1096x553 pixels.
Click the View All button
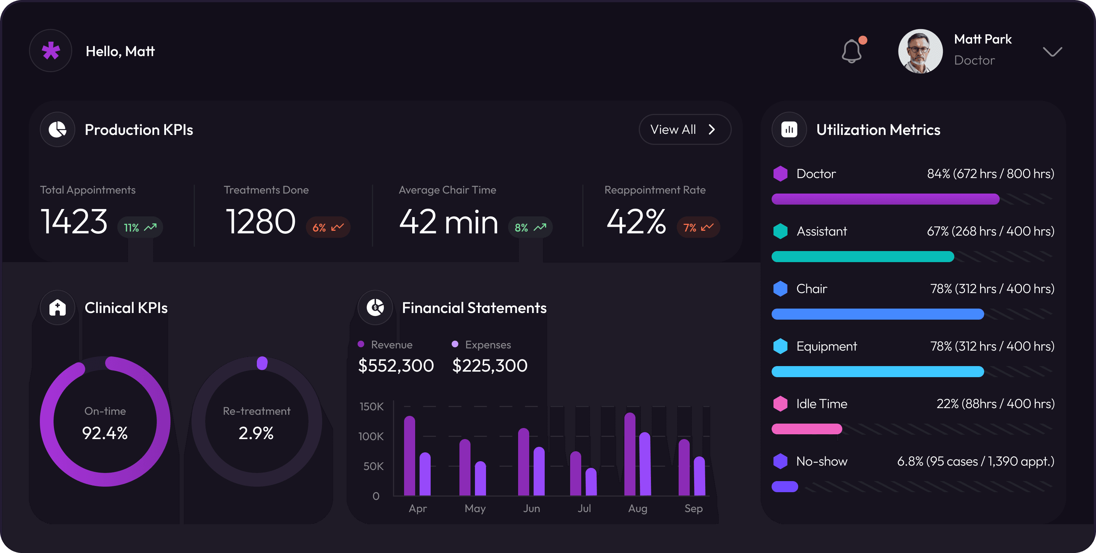pyautogui.click(x=685, y=130)
